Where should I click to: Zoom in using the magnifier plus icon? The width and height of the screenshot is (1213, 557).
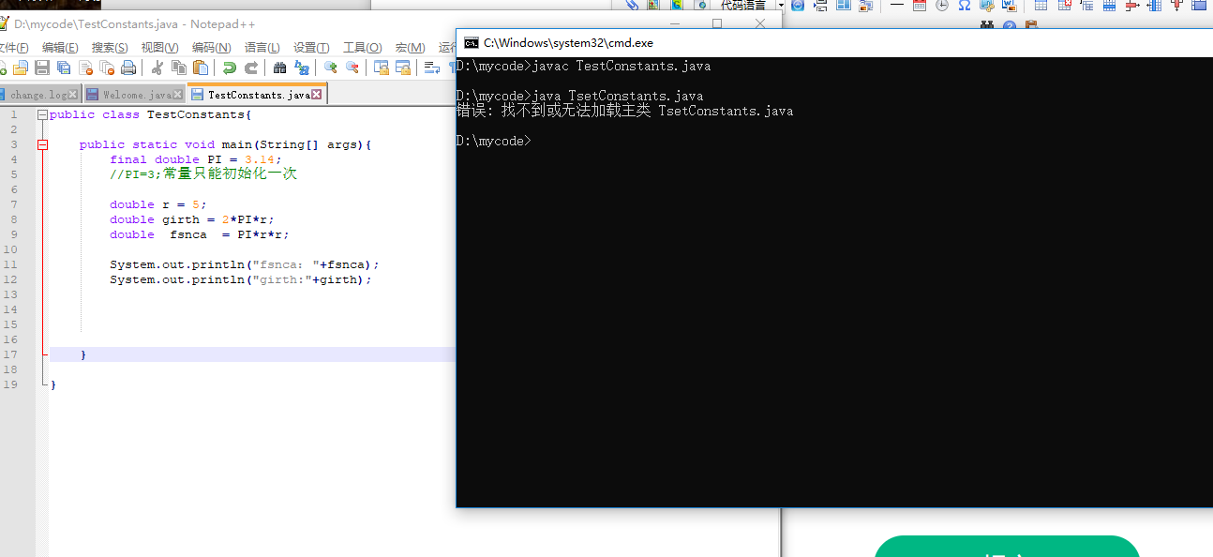pos(330,68)
